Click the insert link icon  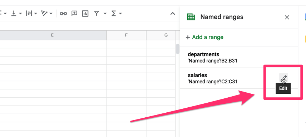(x=63, y=14)
